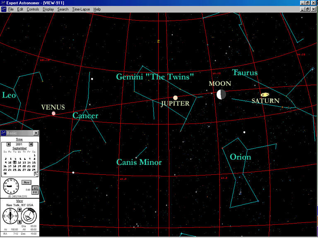Open the Time-Lapse menu
Viewport: 318px width, 238px height.
coord(81,9)
